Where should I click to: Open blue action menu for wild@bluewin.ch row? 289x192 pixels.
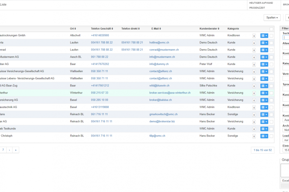(x=264, y=86)
